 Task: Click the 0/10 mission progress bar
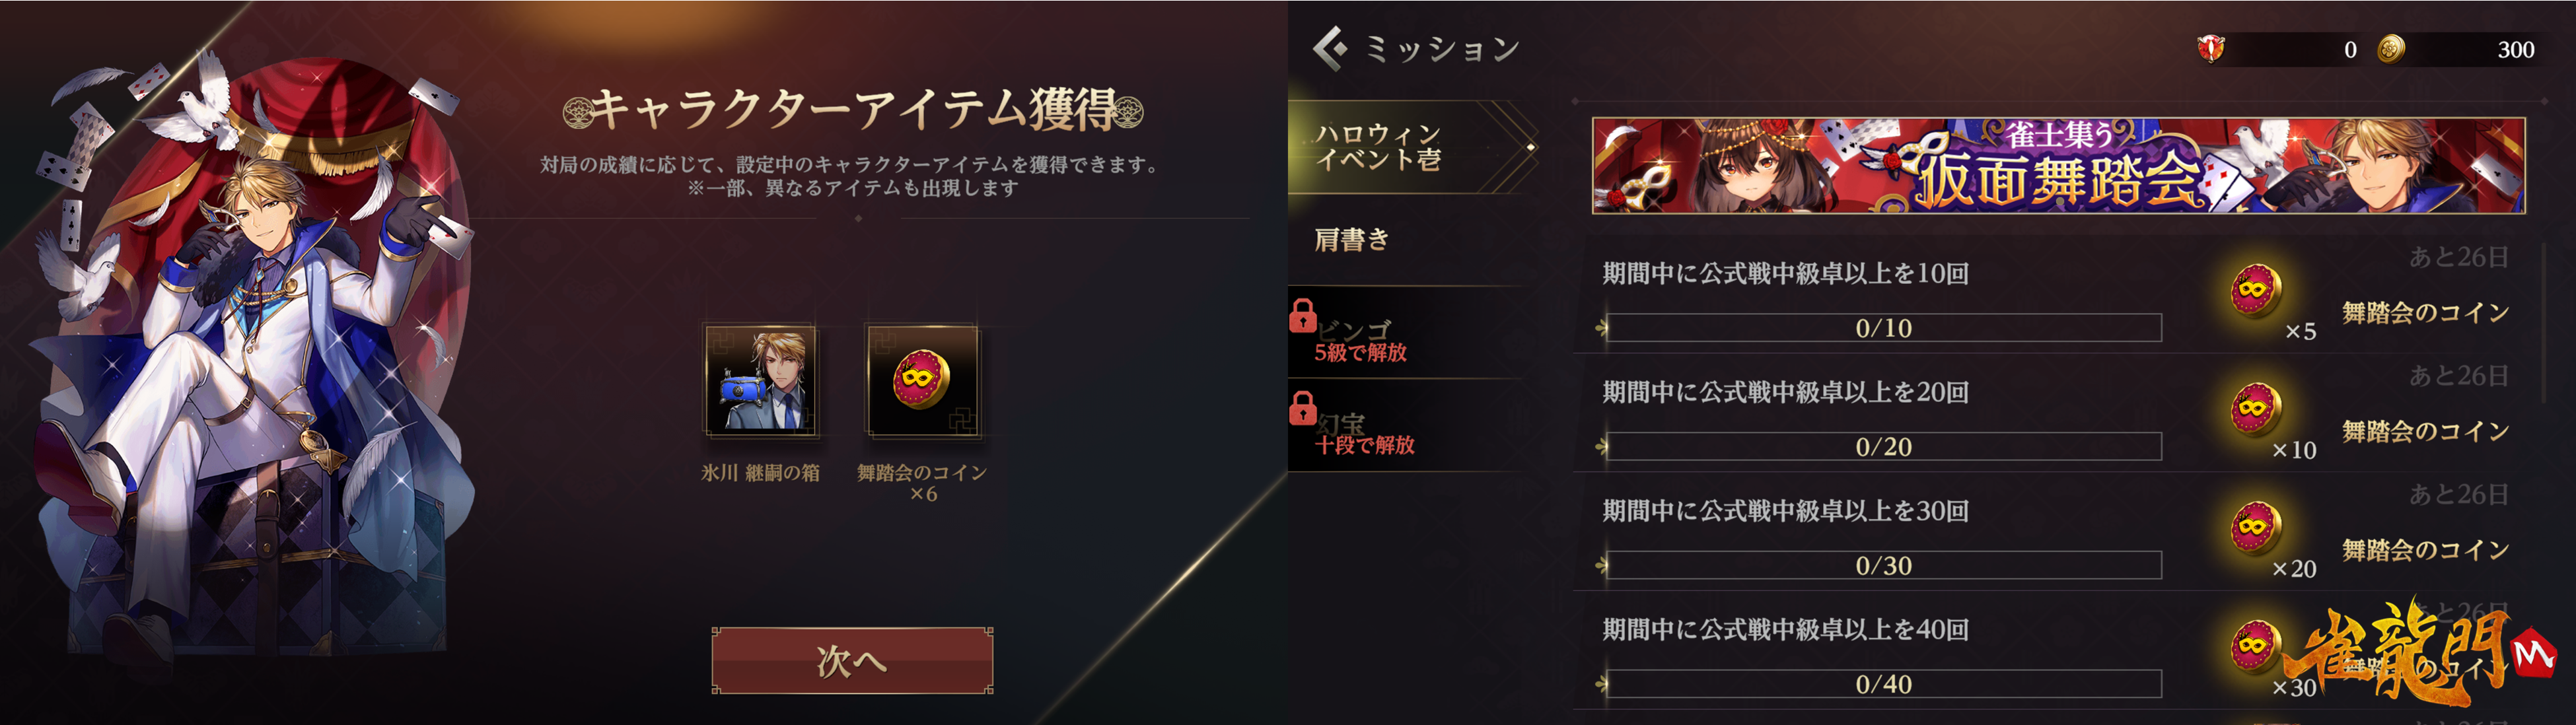click(x=1883, y=328)
